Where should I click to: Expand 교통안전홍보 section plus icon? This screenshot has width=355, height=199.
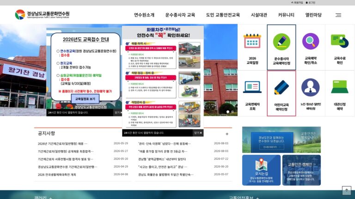[x=257, y=198]
